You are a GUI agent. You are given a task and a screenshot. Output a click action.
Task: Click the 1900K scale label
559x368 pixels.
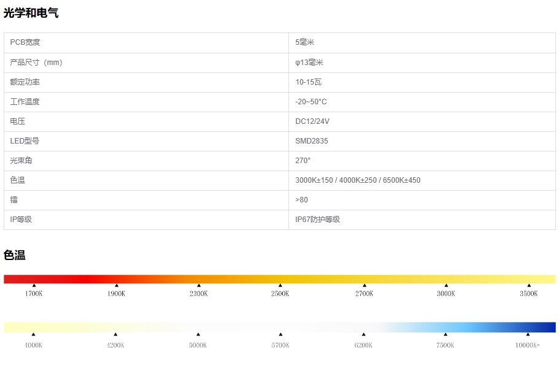pos(116,294)
